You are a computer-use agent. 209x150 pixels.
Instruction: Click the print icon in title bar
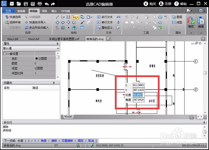(x=40, y=4)
